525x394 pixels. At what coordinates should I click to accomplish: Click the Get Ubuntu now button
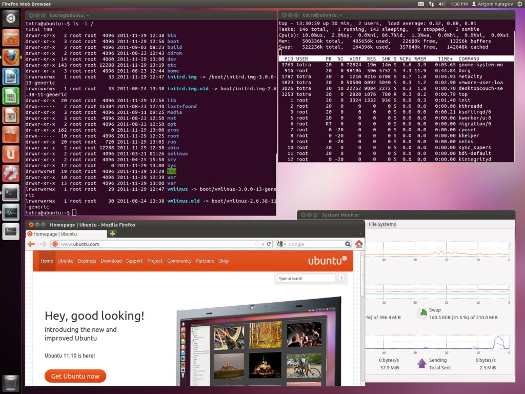[x=75, y=376]
